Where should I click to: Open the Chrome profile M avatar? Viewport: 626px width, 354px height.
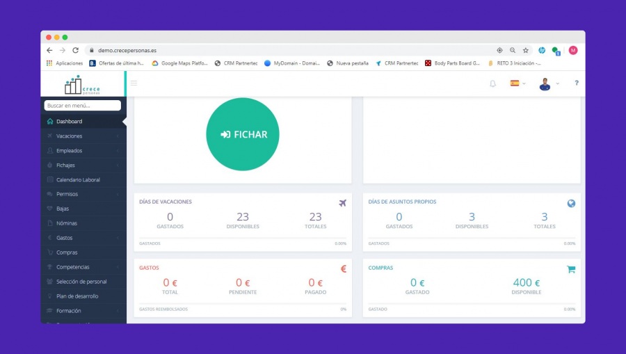pos(573,50)
